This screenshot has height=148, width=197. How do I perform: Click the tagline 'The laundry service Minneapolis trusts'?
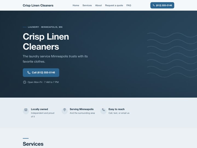pyautogui.click(x=55, y=59)
